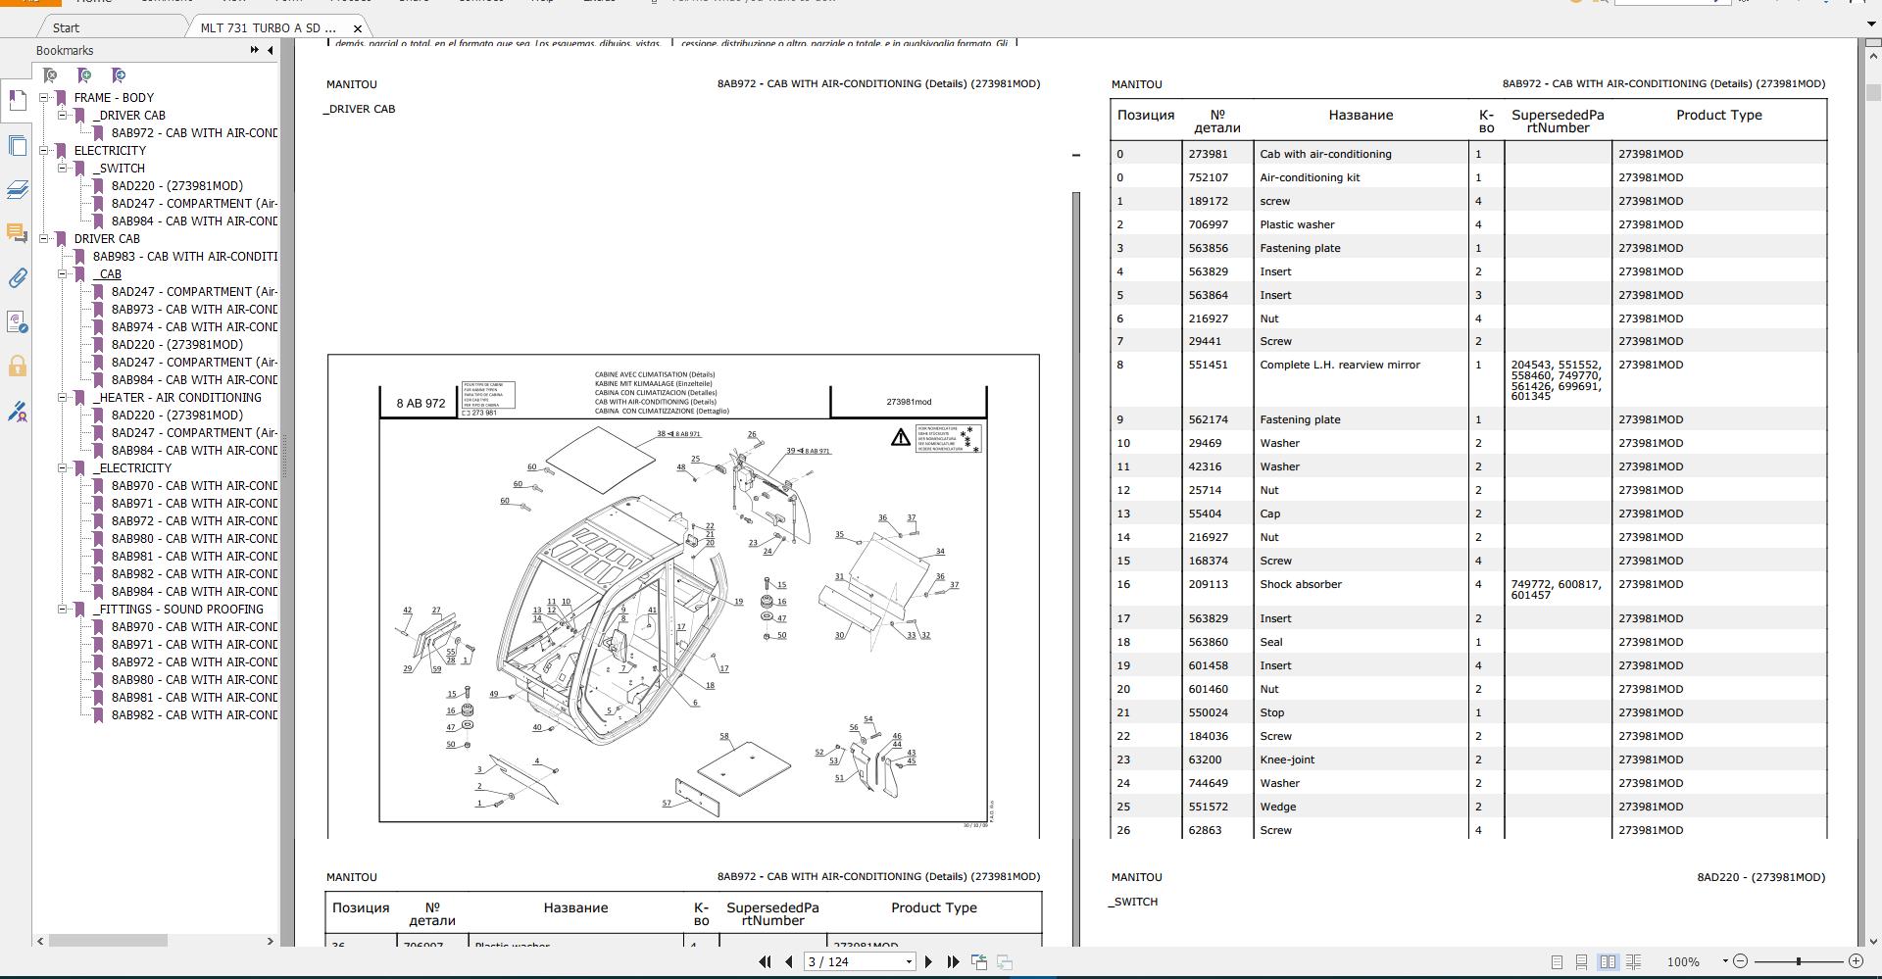This screenshot has width=1882, height=979.
Task: Switch to continuous page view mode
Action: [1581, 962]
